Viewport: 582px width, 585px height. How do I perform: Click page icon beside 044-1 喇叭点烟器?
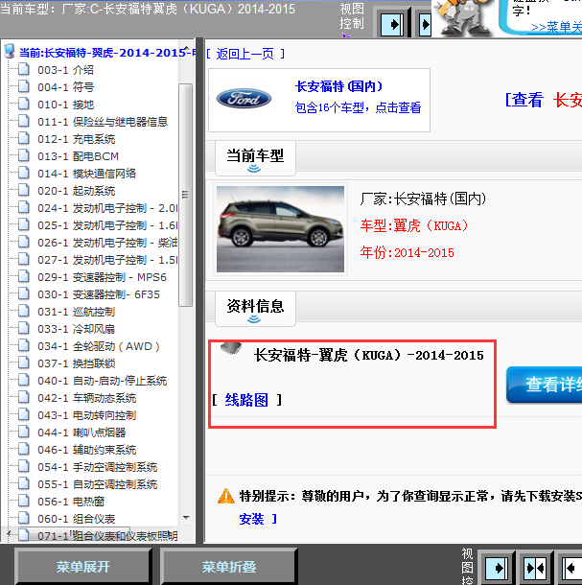coord(24,432)
